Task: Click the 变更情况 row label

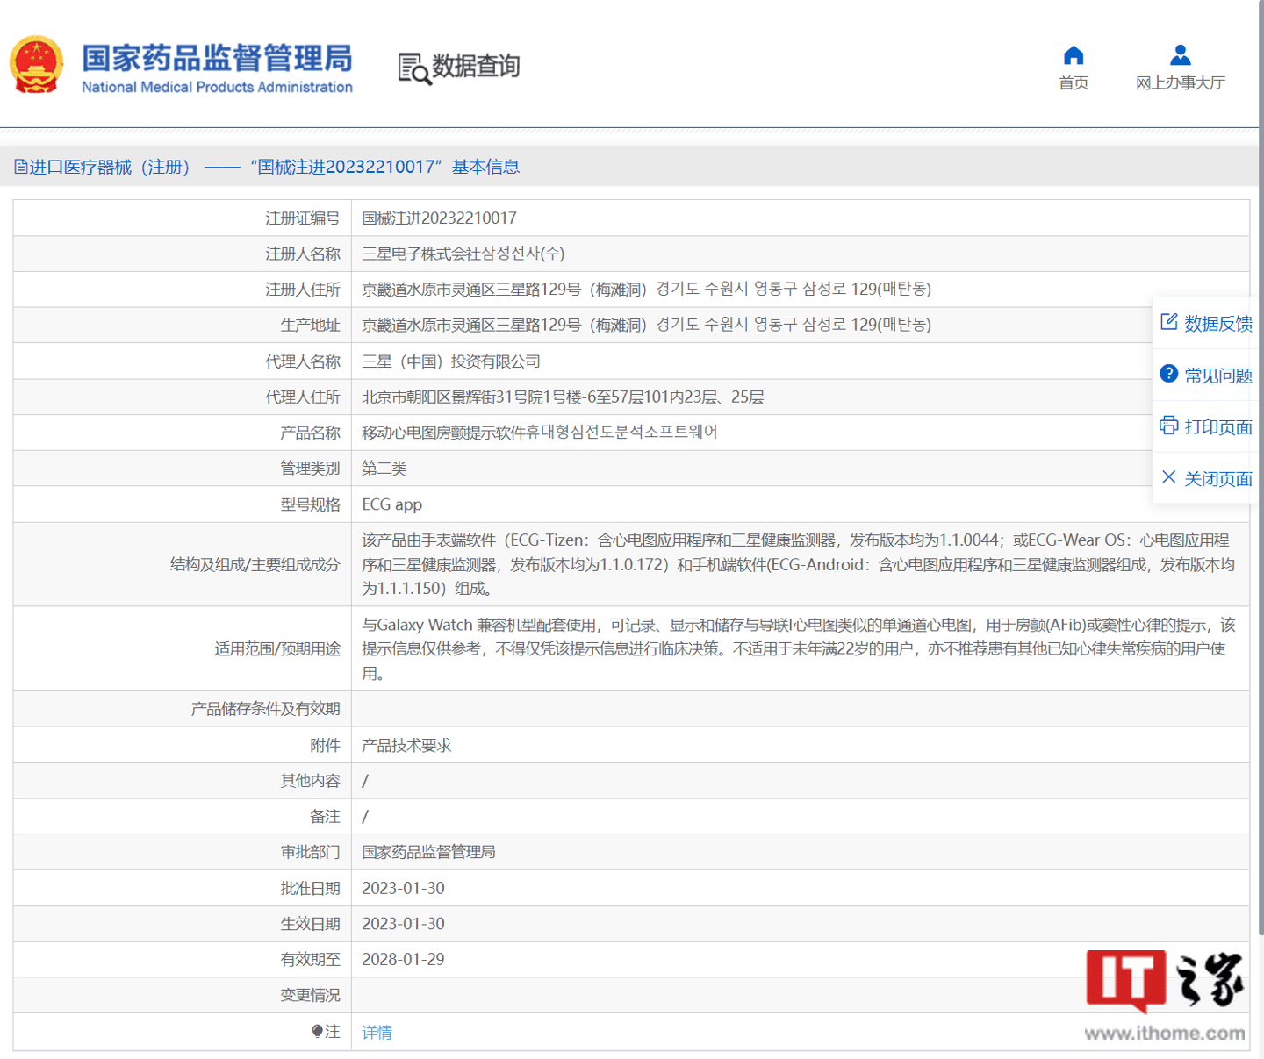Action: (310, 995)
